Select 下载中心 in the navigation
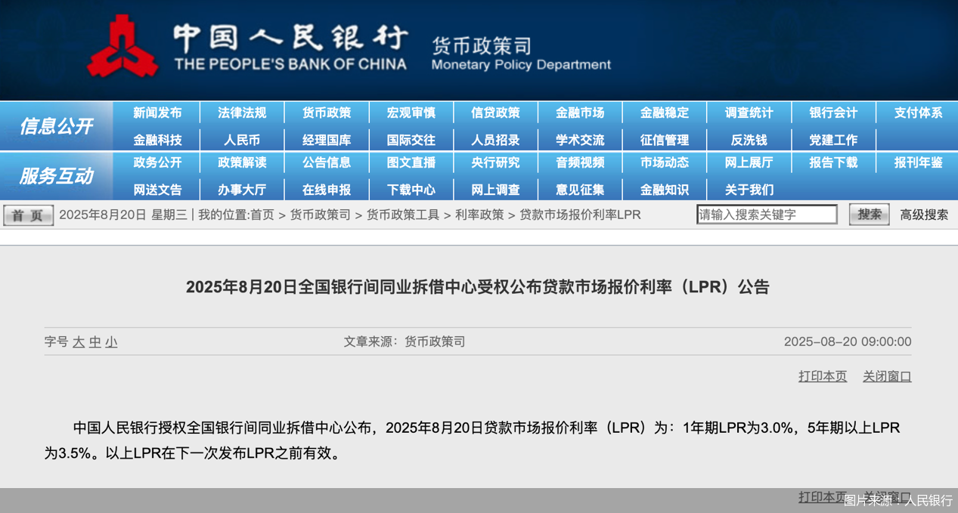The height and width of the screenshot is (513, 958). (411, 190)
